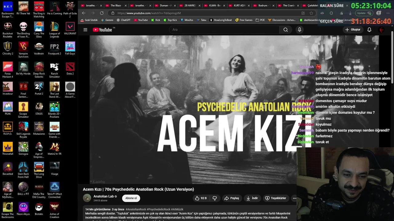
Task: Close the Duman tab
Action: [175, 6]
